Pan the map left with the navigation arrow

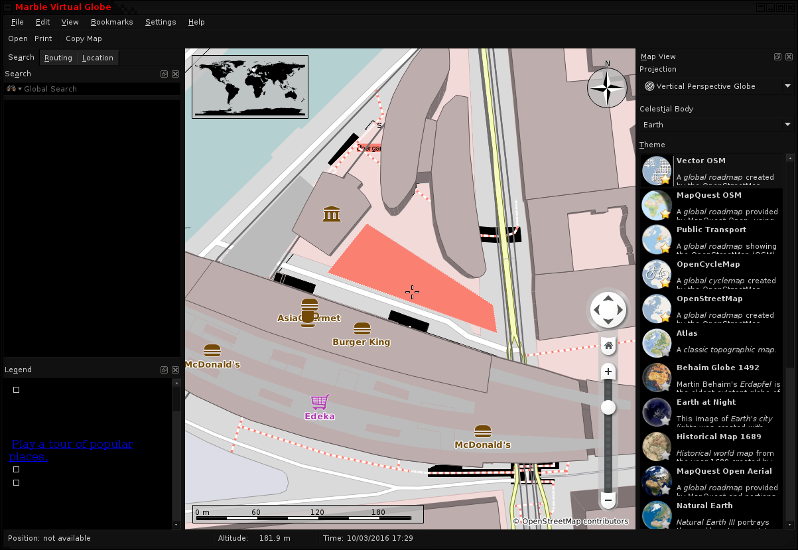597,310
